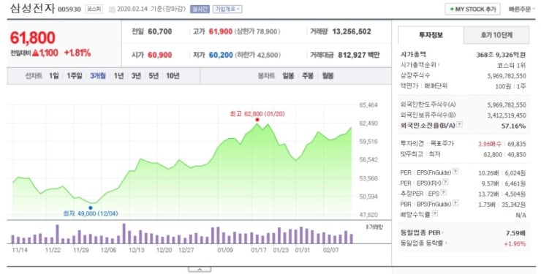Open help icon beside 배당수익률

(435, 214)
